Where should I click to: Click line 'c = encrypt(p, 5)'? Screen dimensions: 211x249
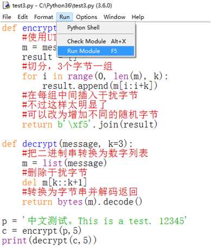pos(42,231)
